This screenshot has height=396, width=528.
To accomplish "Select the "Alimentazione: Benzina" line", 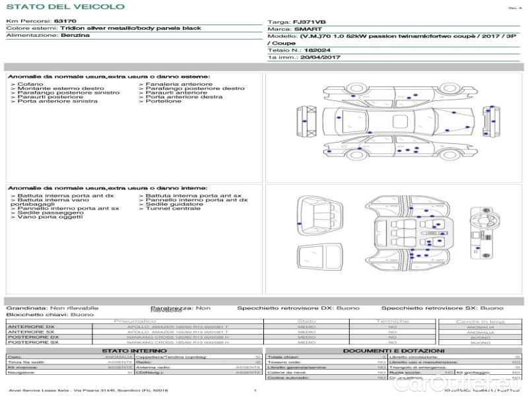I will pyautogui.click(x=48, y=35).
